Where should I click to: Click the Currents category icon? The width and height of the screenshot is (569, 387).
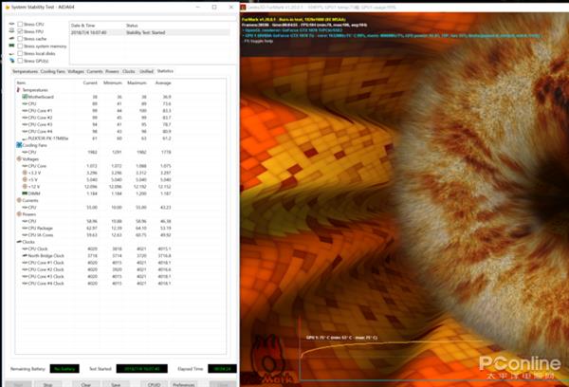[18, 199]
